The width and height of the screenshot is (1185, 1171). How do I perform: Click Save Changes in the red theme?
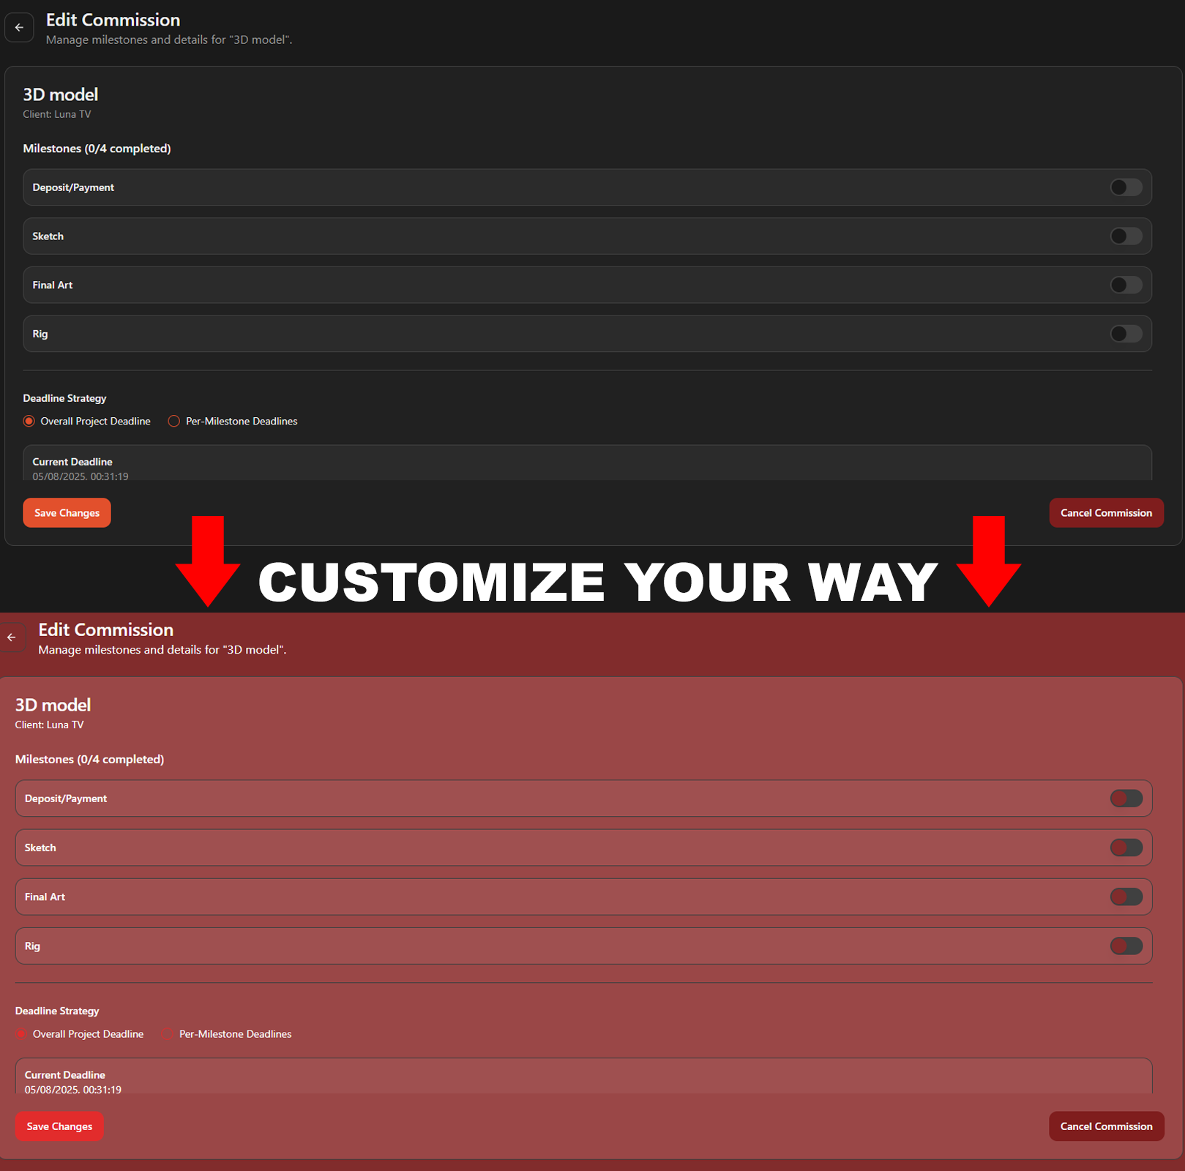(x=59, y=1126)
